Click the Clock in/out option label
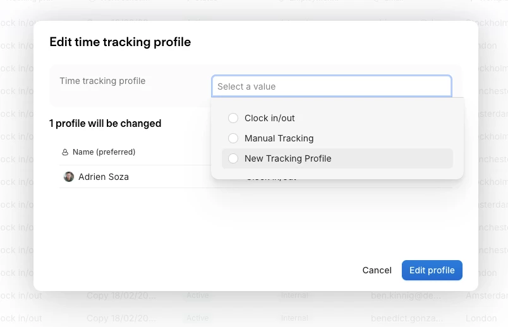This screenshot has height=327, width=508. coord(270,118)
